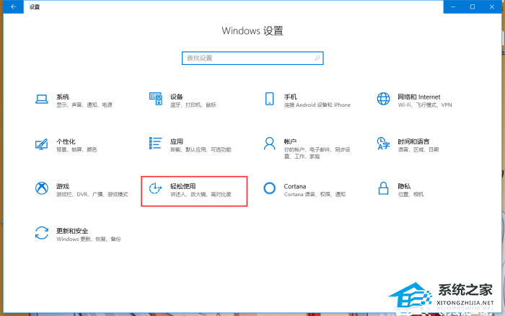Click the Cortana circle icon

click(x=269, y=188)
